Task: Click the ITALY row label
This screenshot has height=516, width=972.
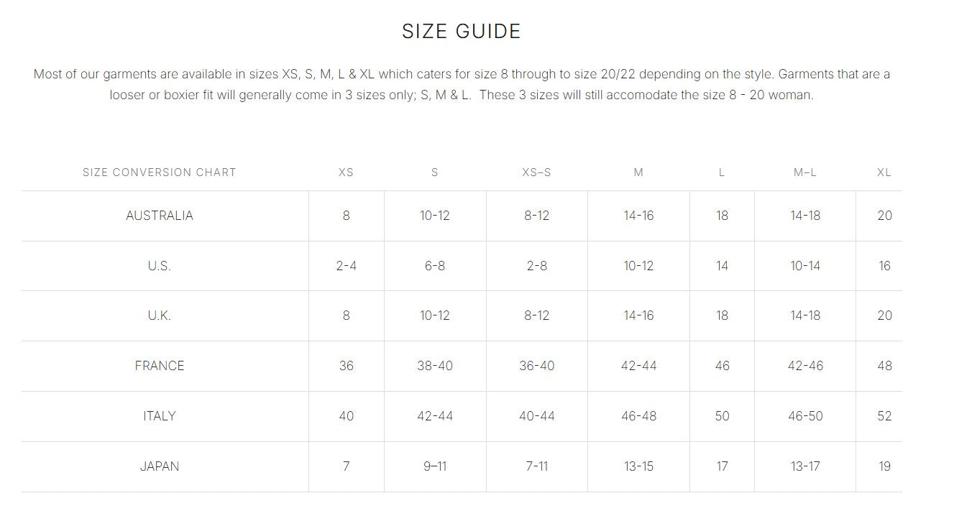Action: point(160,416)
